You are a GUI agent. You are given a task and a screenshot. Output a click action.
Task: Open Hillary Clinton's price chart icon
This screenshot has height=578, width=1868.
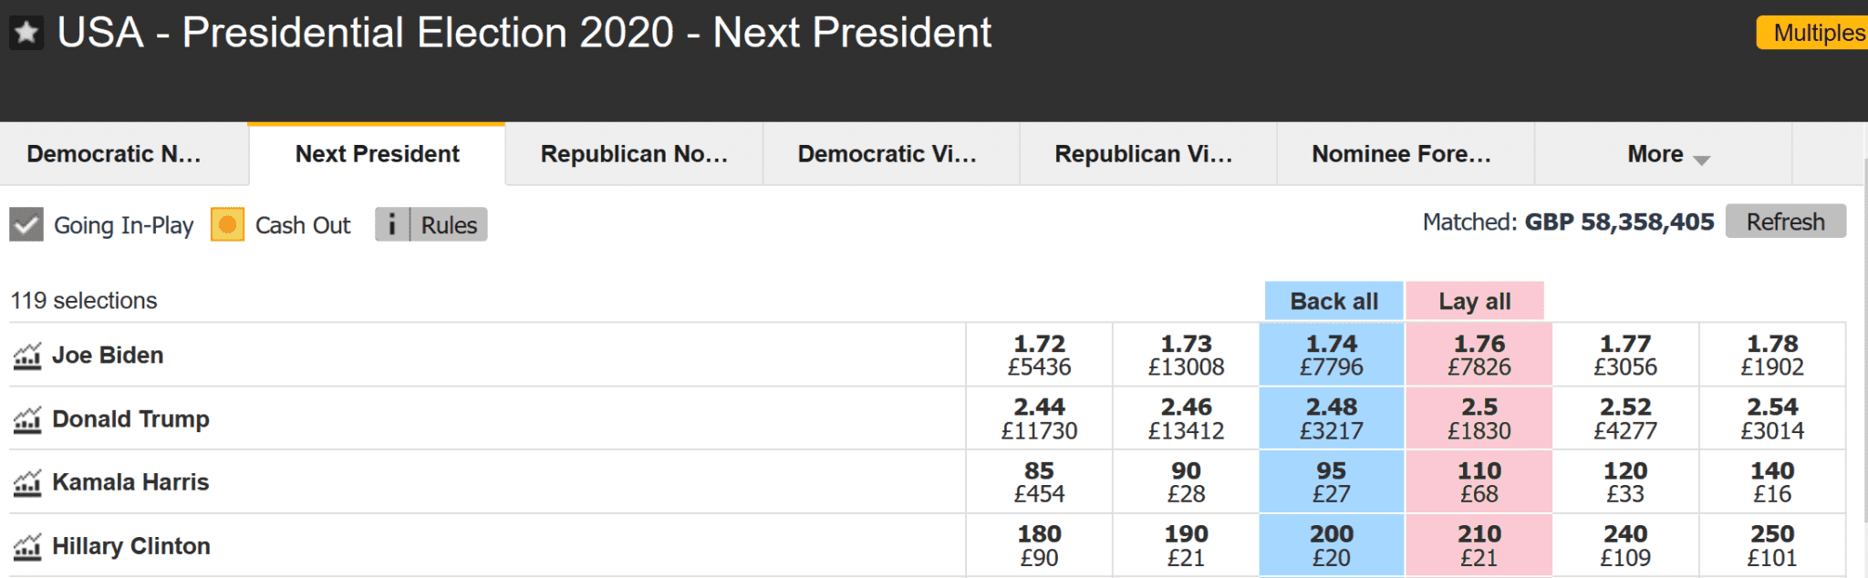(x=27, y=546)
